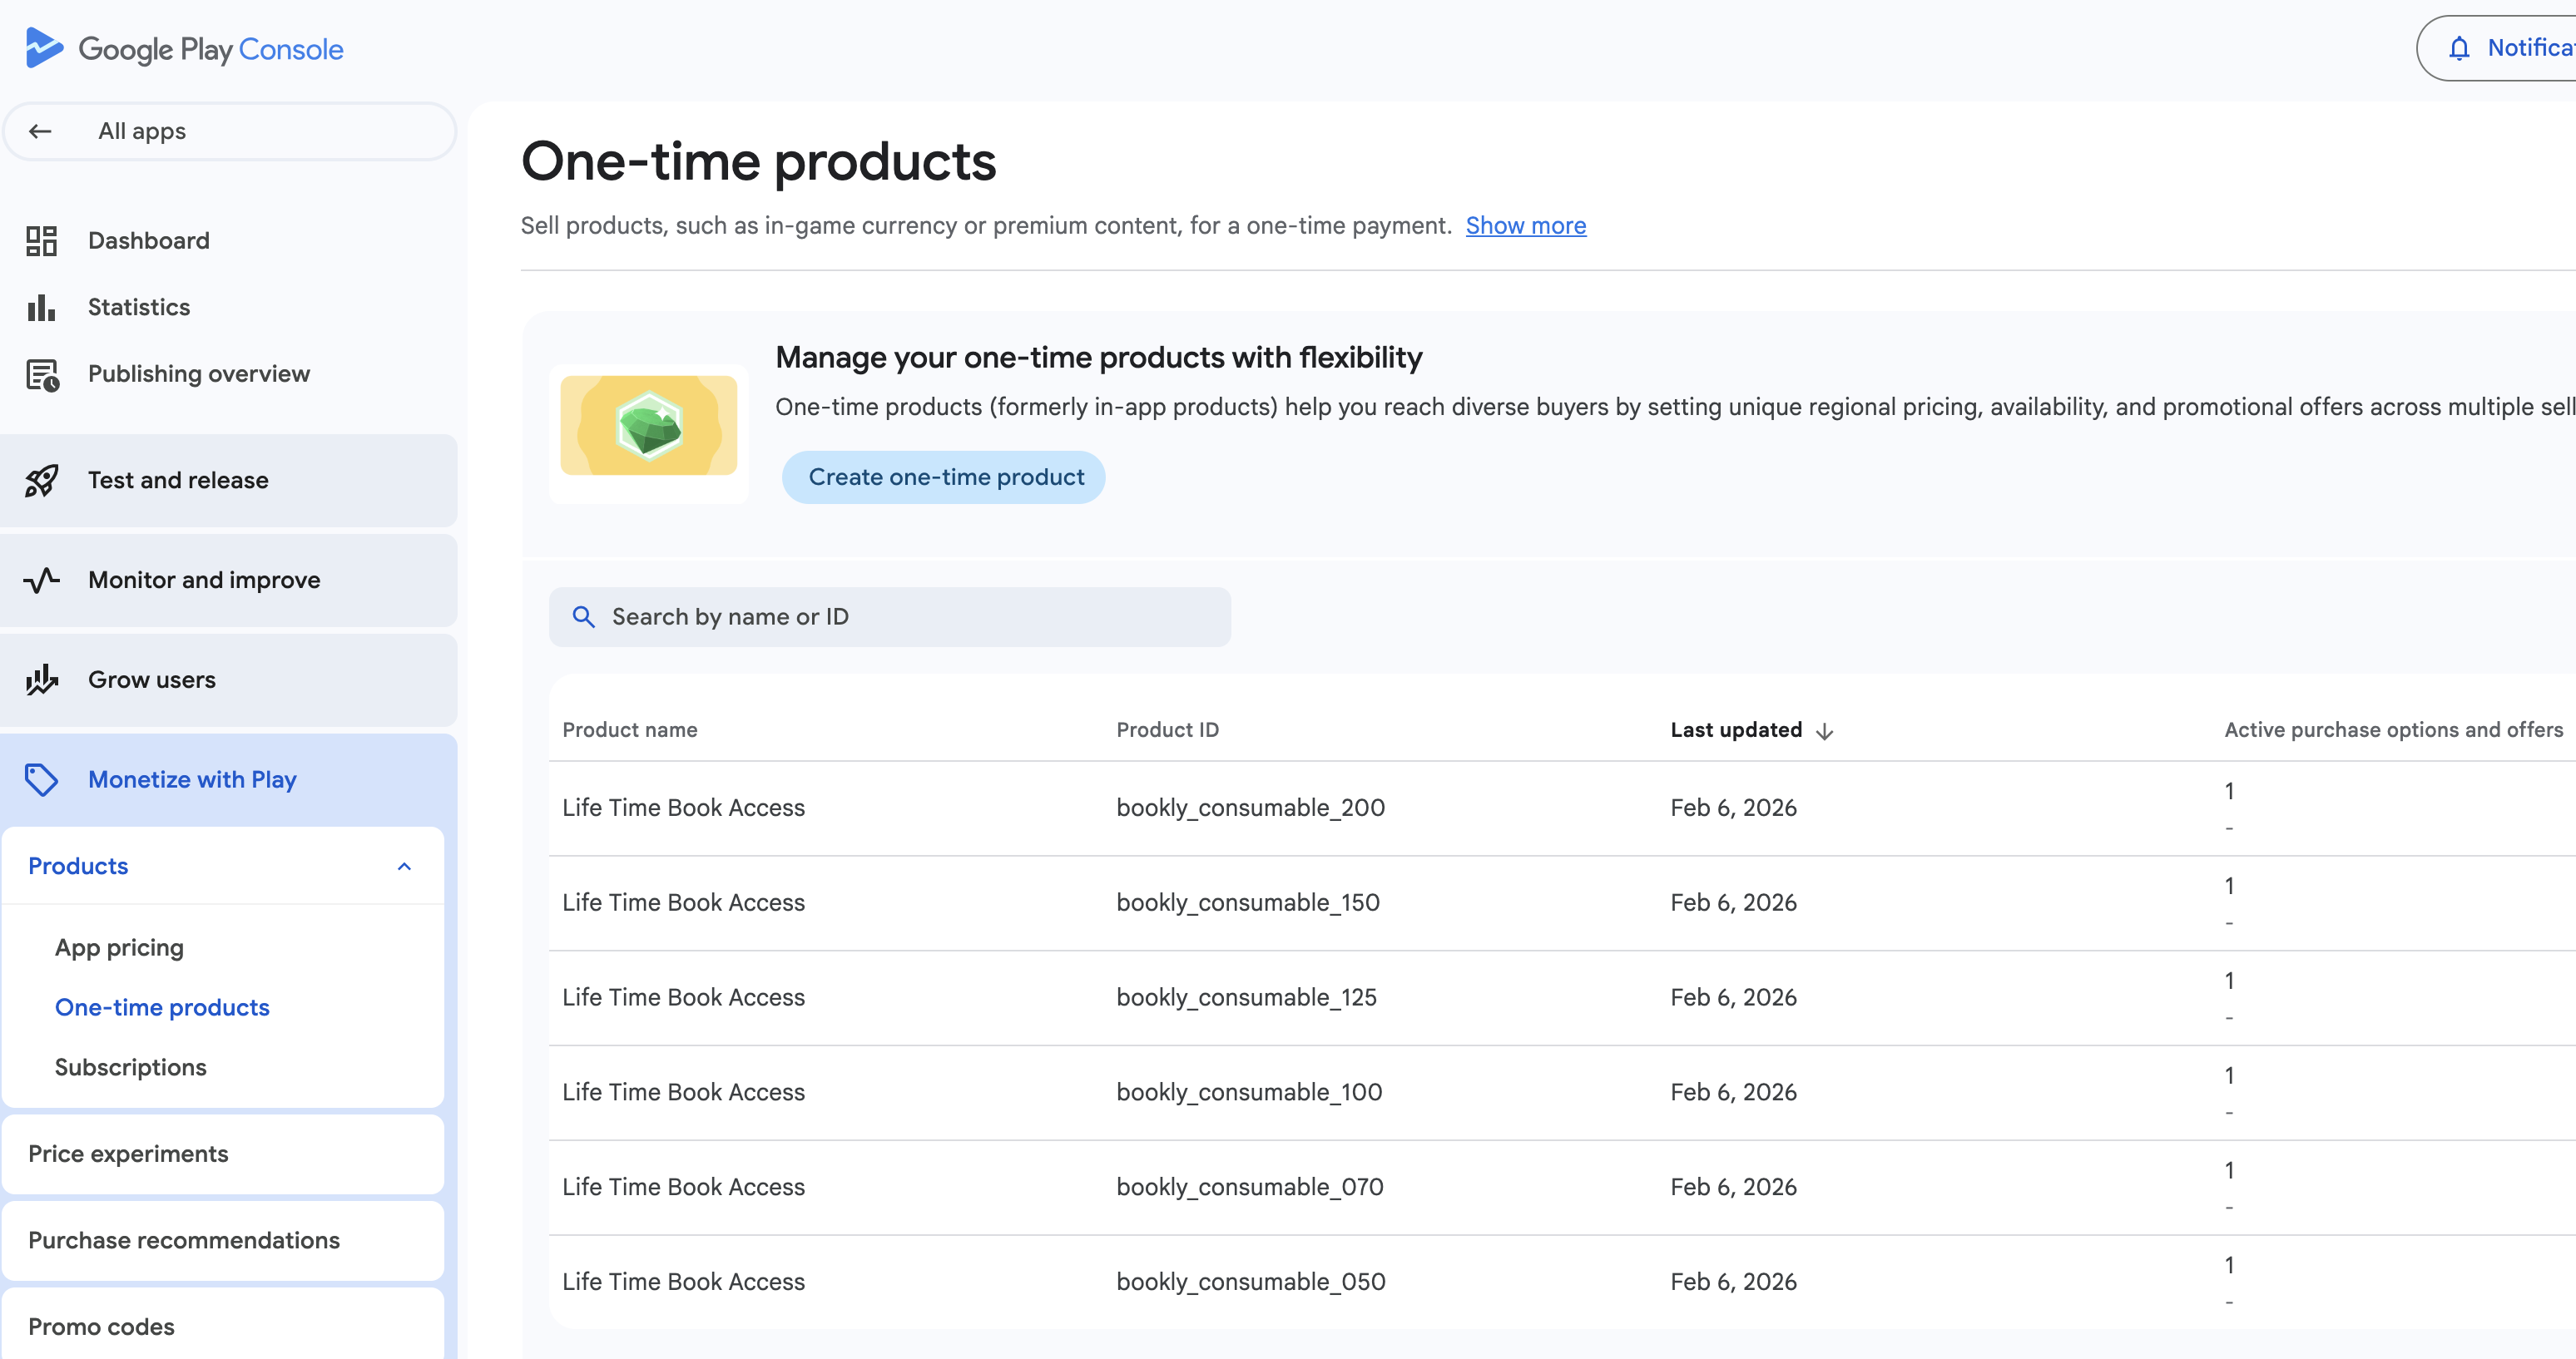Open product bookly_consumable_125
Viewport: 2576px width, 1359px height.
[x=1562, y=998]
